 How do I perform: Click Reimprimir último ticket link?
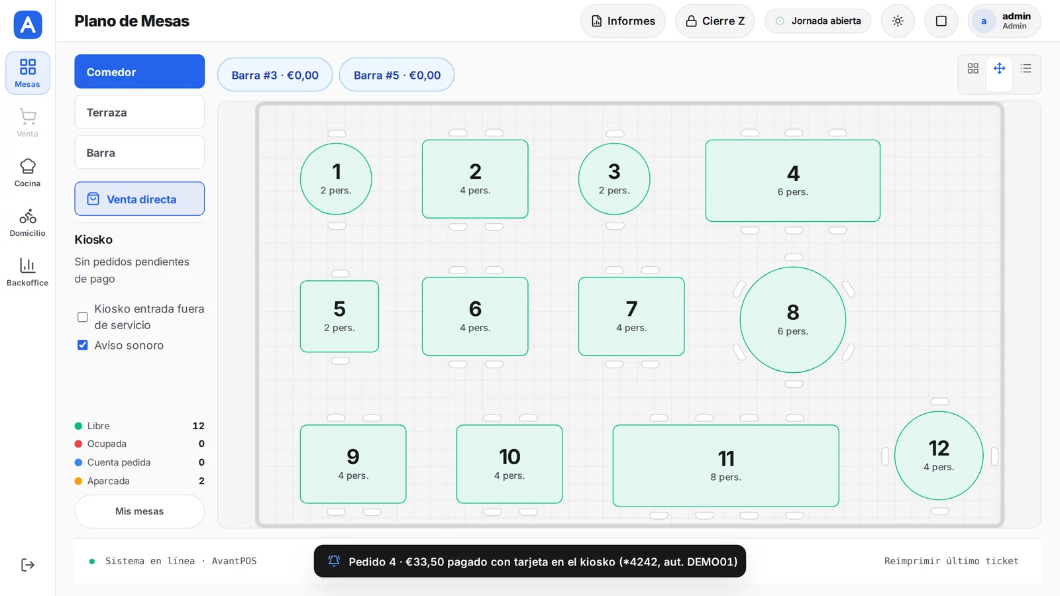[x=951, y=561]
